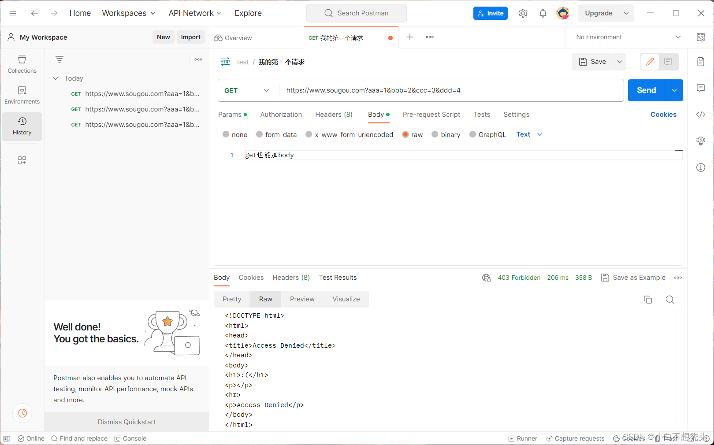Switch to edit mode pencil icon
The image size is (714, 445).
[650, 62]
